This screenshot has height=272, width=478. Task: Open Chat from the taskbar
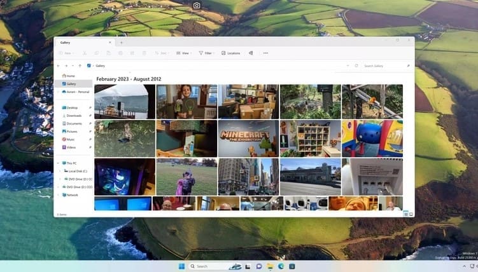(x=259, y=266)
